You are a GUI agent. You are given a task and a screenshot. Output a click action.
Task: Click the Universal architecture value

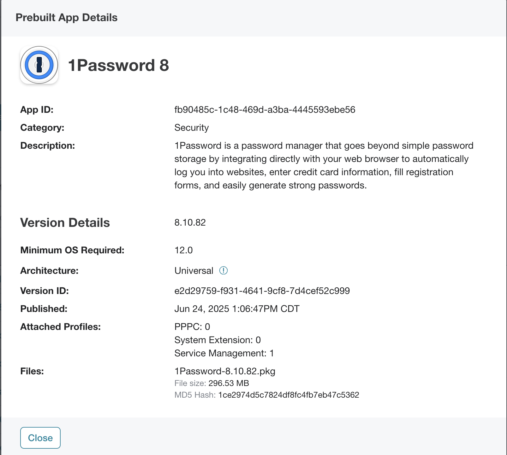(194, 271)
